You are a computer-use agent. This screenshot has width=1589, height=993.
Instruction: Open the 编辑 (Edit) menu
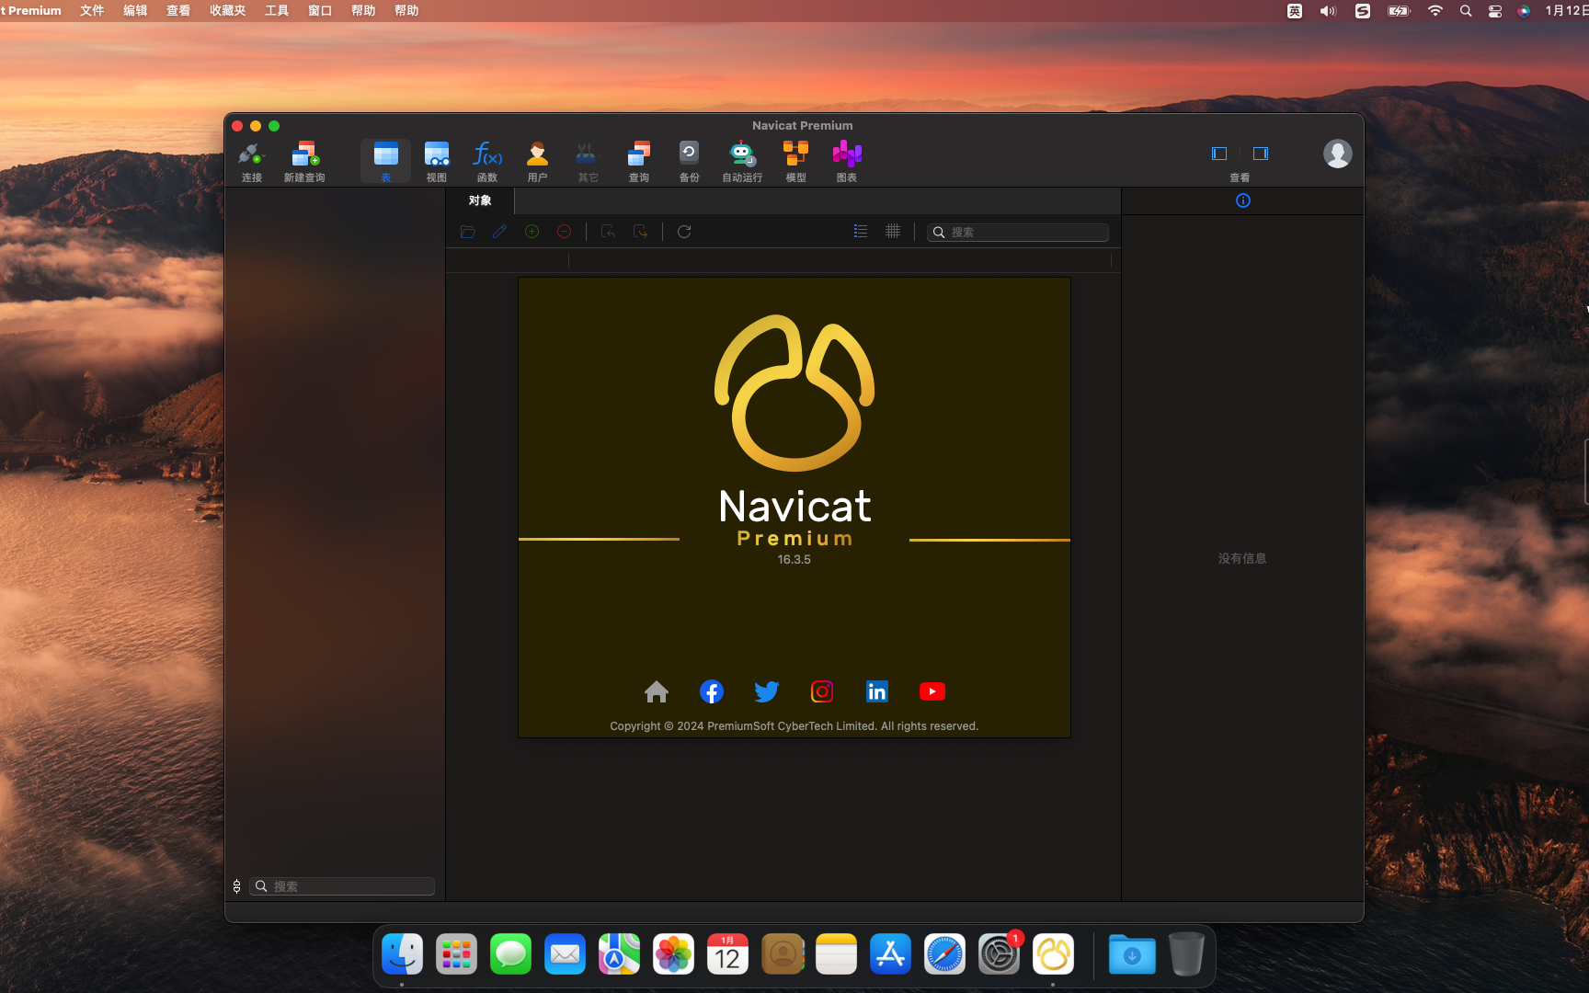[135, 11]
